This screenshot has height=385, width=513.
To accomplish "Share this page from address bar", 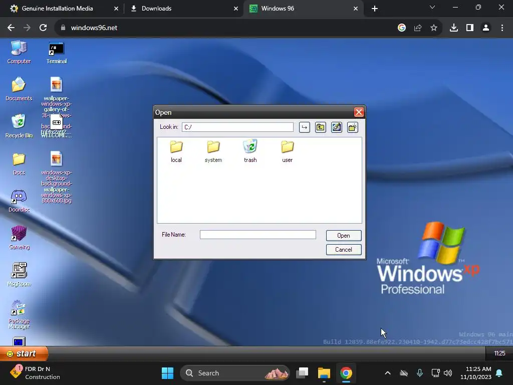I will click(418, 28).
